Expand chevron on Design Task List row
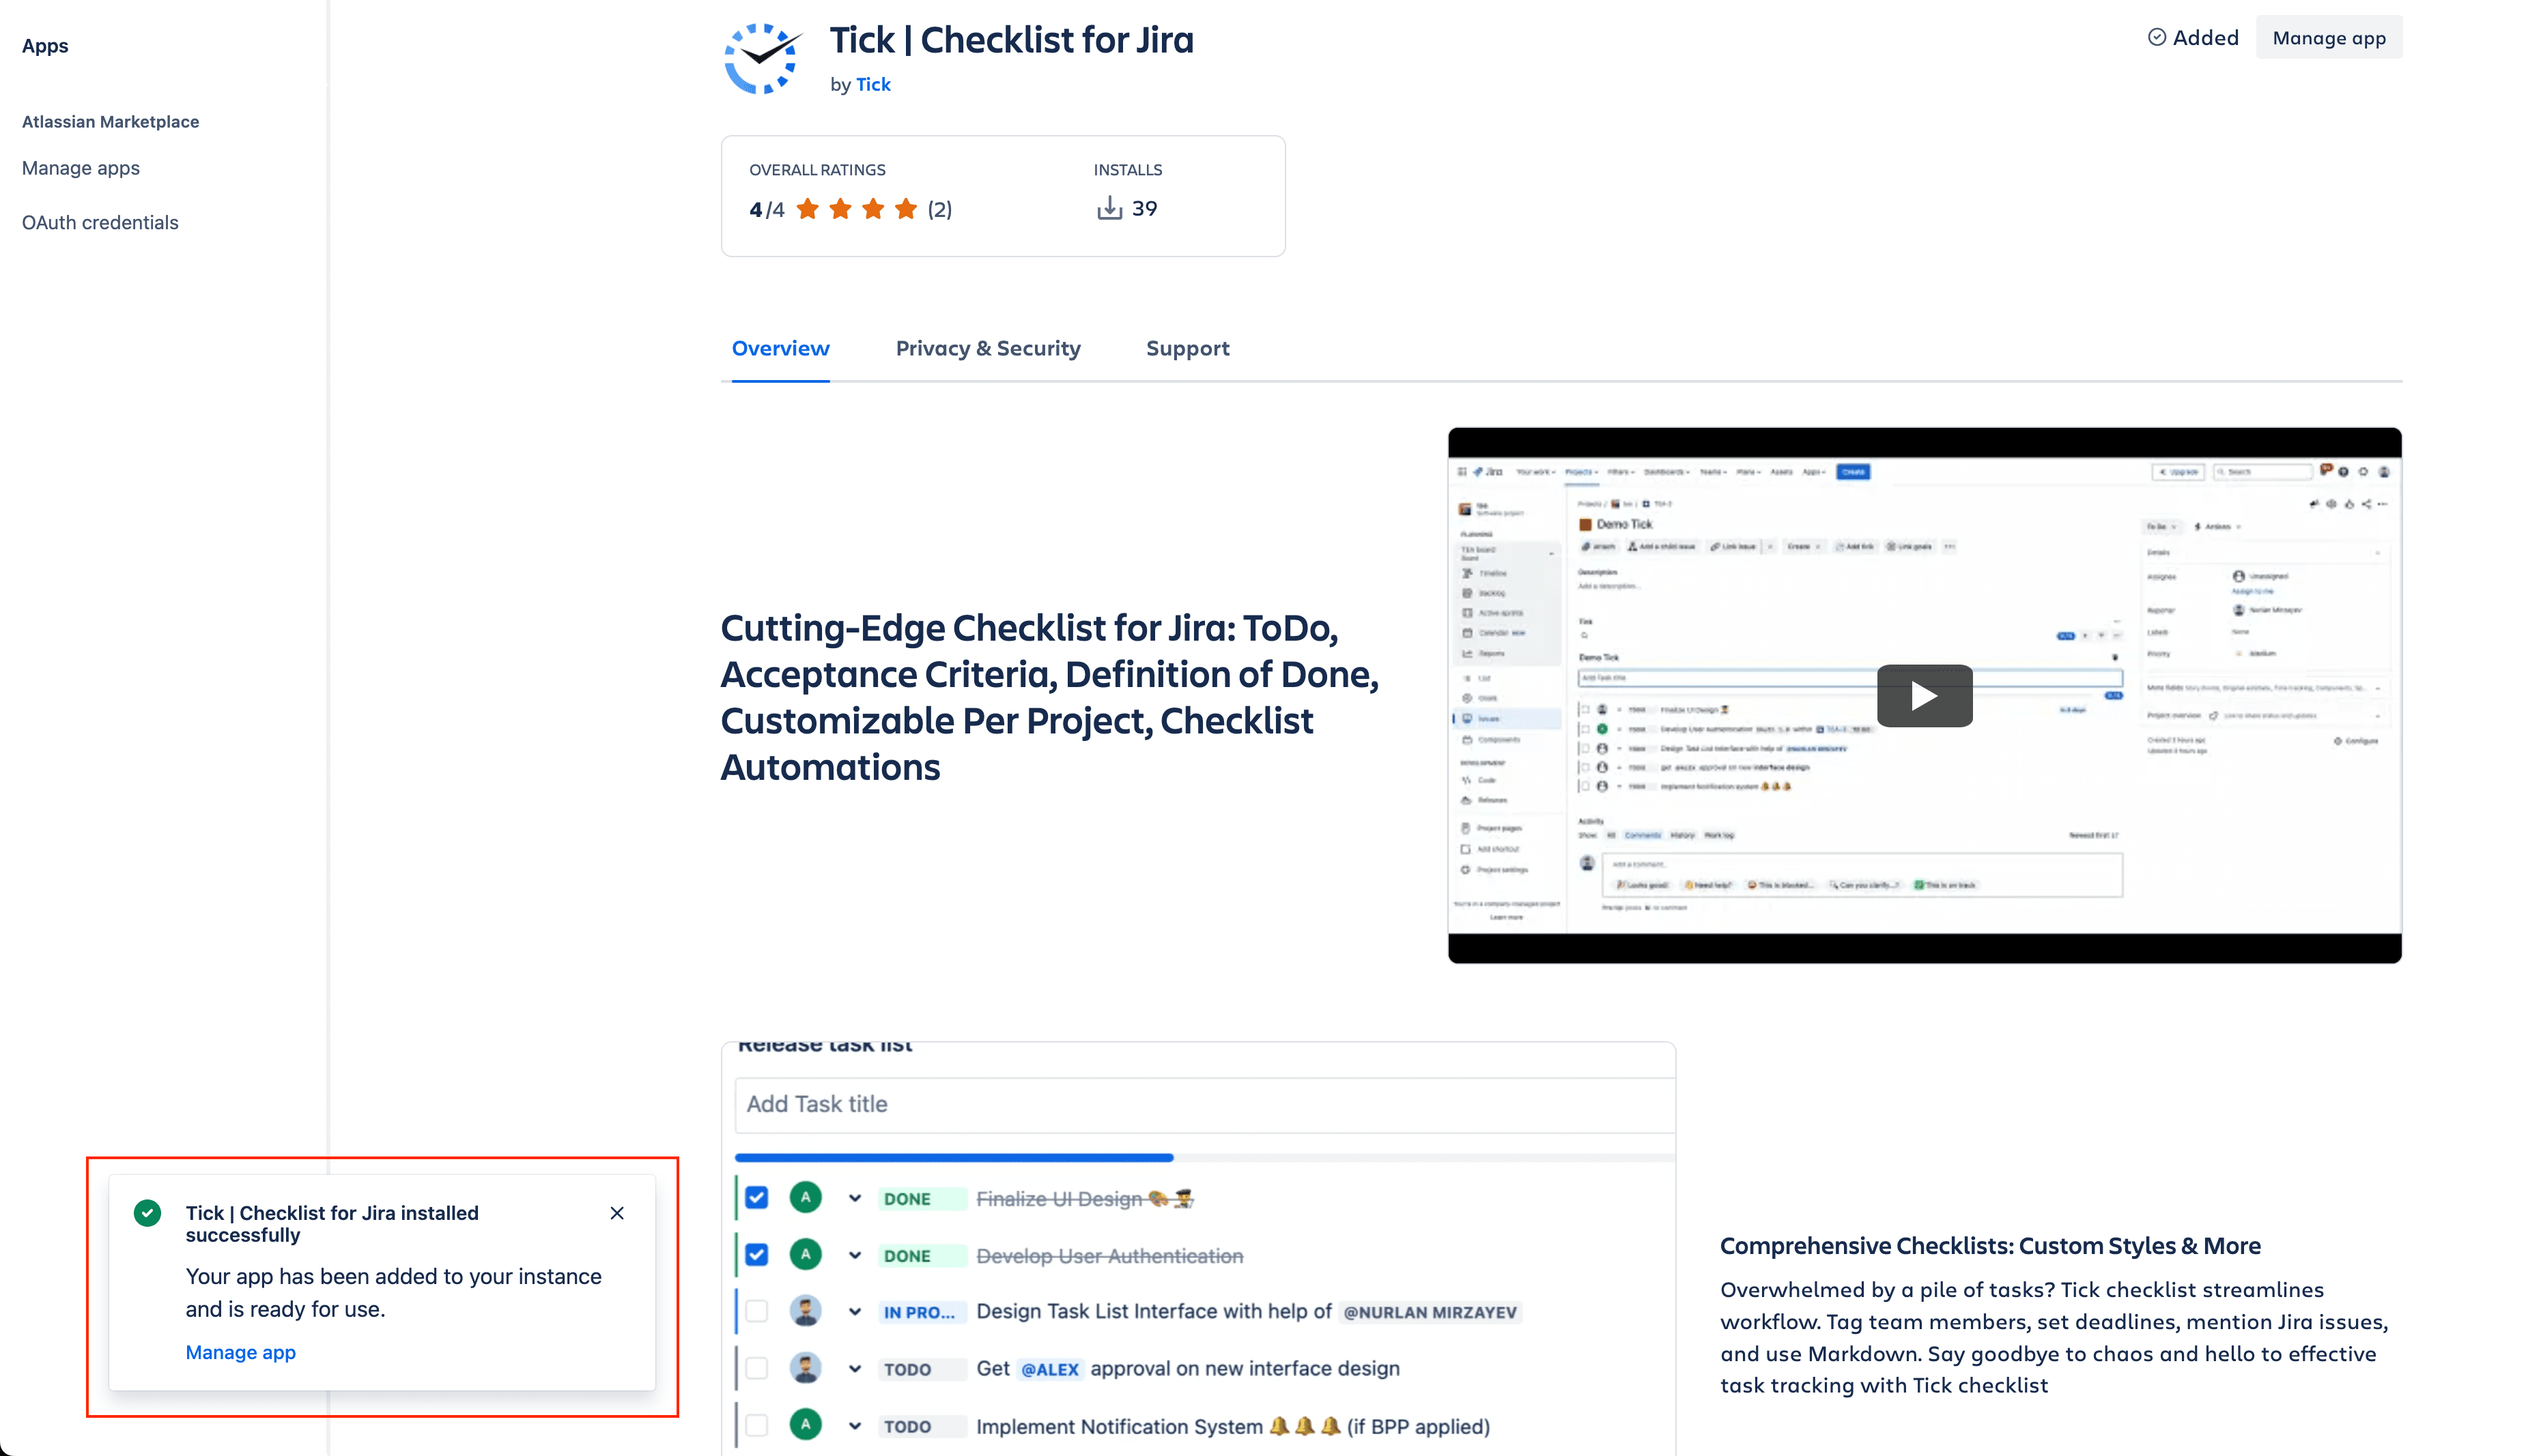Viewport: 2541px width, 1456px height. point(854,1311)
